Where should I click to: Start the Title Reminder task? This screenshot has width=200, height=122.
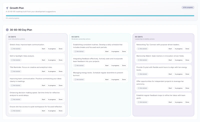click(x=43, y=71)
